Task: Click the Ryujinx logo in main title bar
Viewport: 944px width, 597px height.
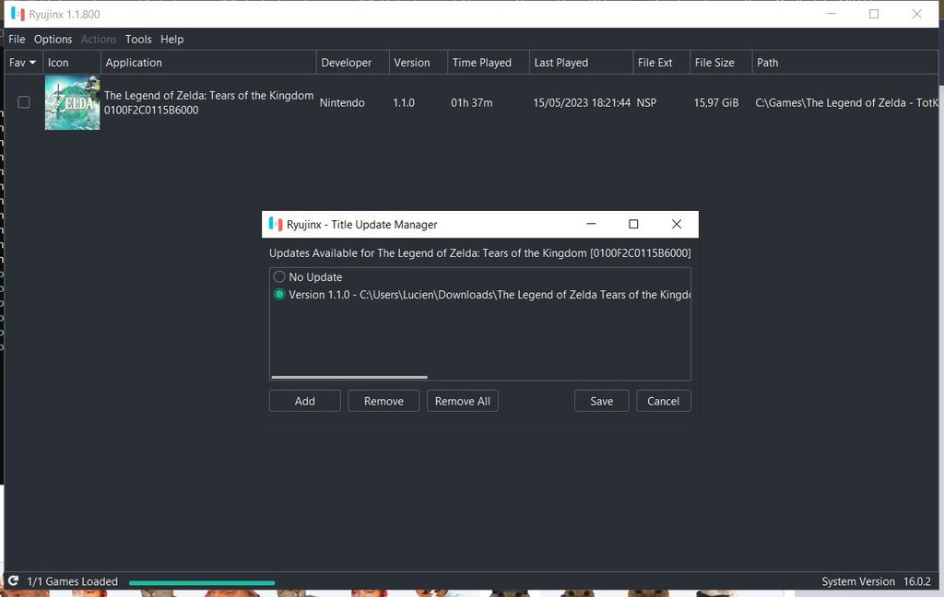Action: 18,15
